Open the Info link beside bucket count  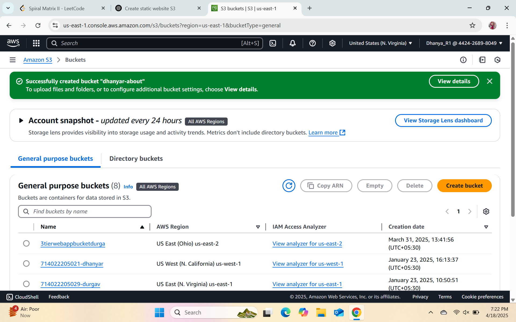128,187
